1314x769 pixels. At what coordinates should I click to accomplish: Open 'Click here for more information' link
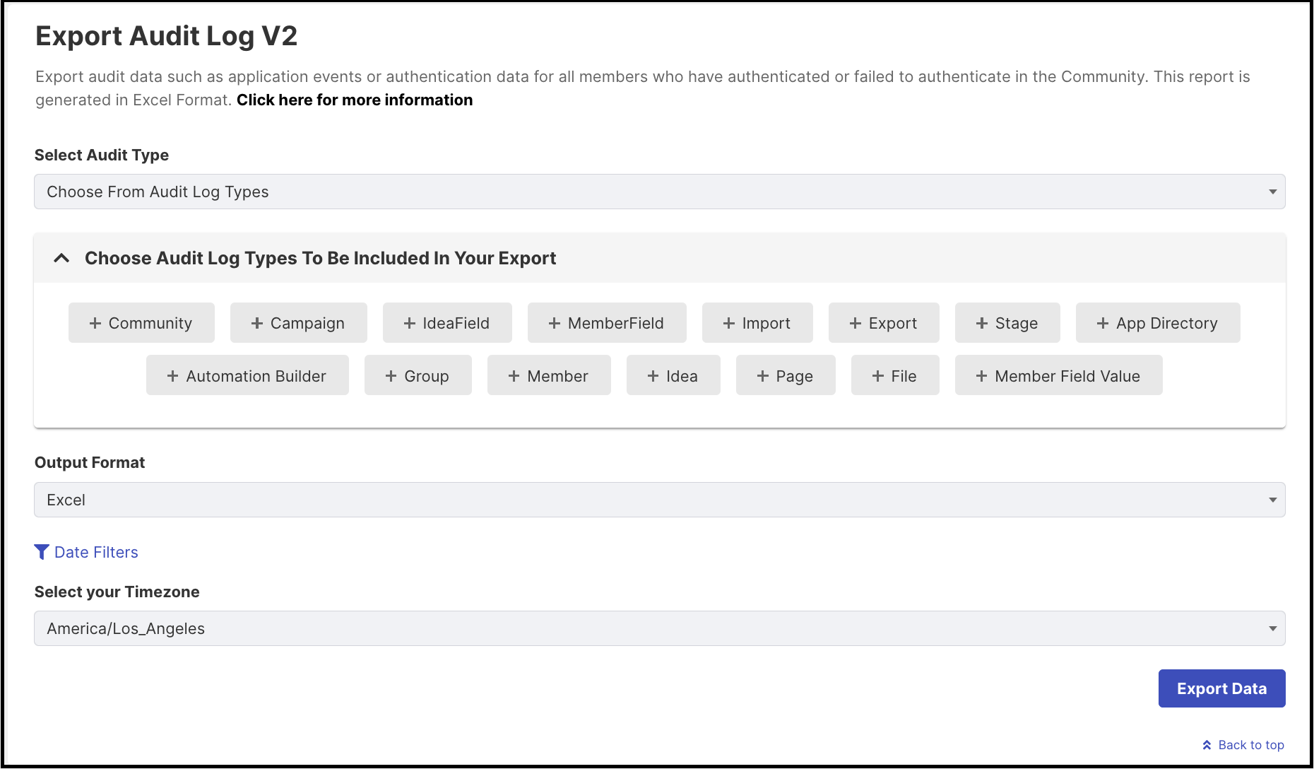click(x=354, y=100)
